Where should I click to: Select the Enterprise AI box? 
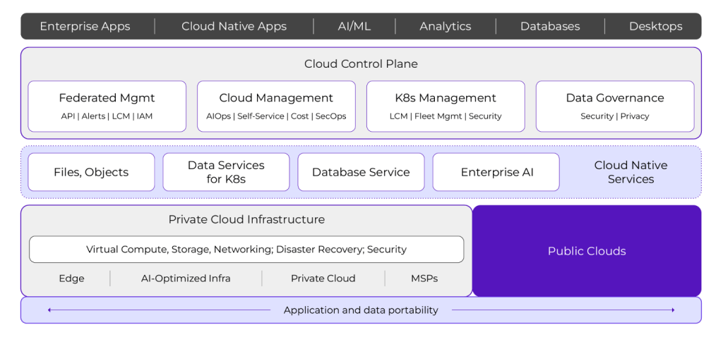click(x=496, y=172)
